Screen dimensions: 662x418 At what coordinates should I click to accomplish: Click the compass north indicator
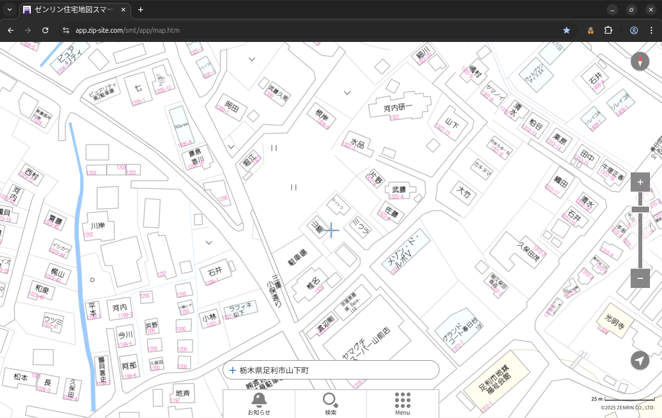[x=640, y=62]
